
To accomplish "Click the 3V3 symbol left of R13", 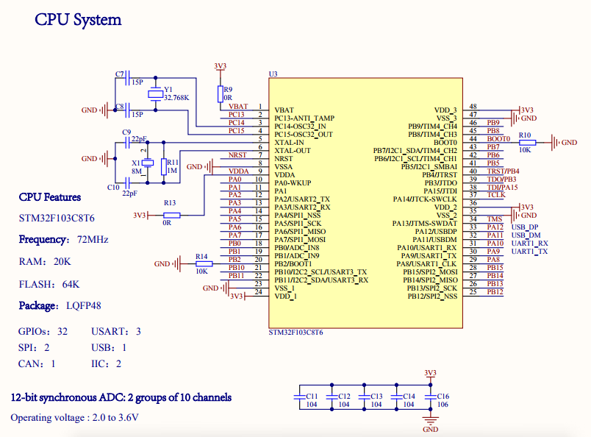I will coord(141,215).
